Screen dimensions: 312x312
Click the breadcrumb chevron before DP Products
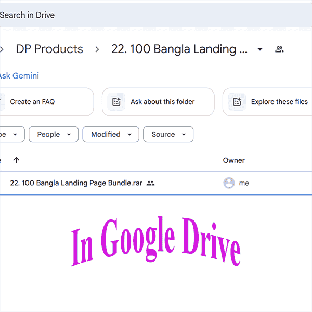click(2, 49)
